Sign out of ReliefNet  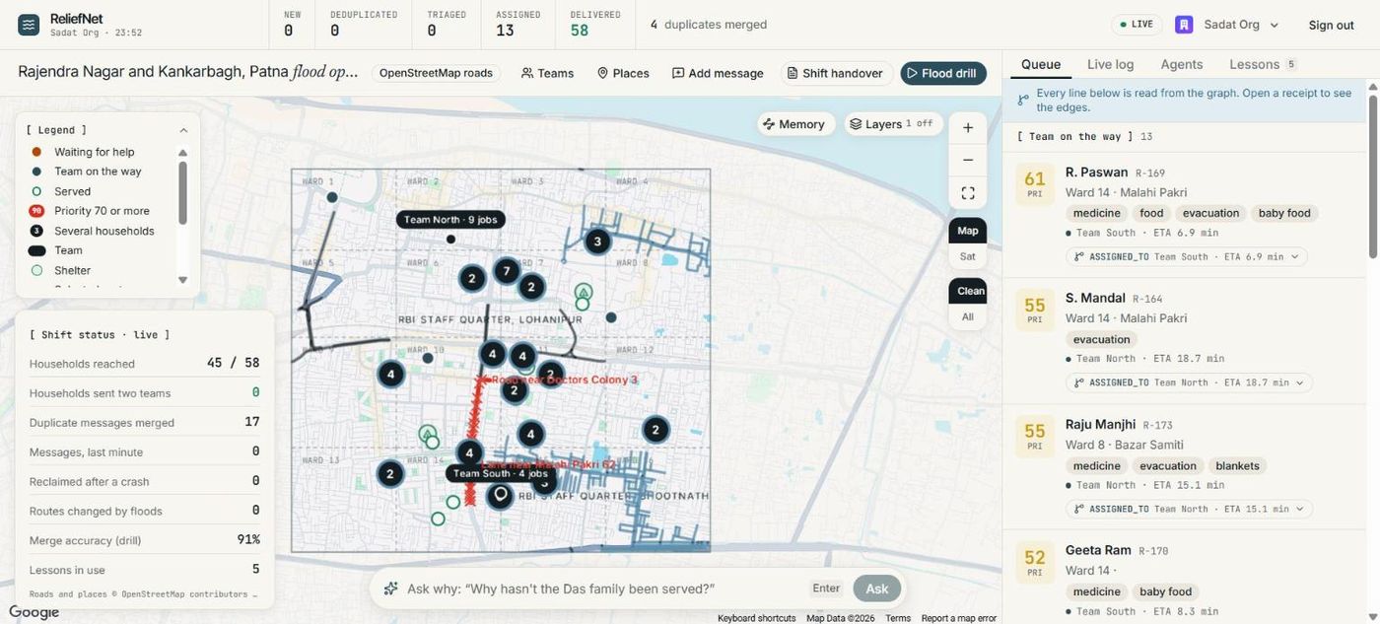point(1331,25)
